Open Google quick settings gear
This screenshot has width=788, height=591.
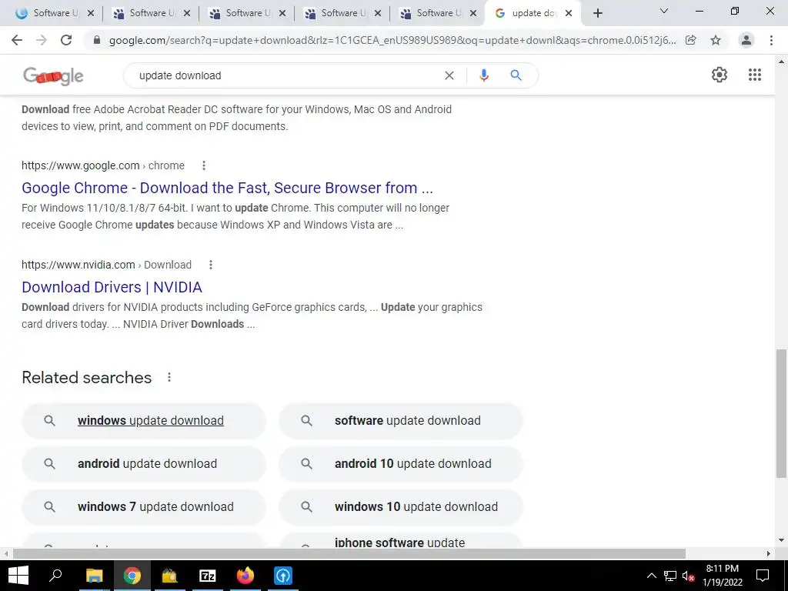point(720,75)
